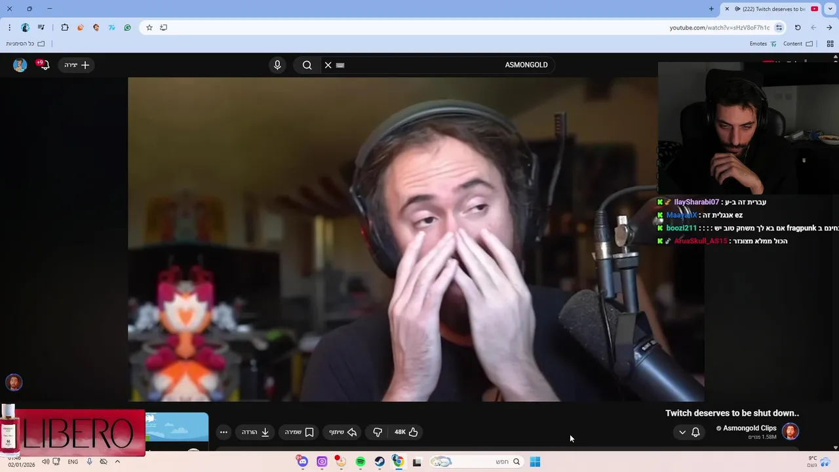Search with voice microphone icon
Screen dimensions: 839x472
pyautogui.click(x=277, y=65)
